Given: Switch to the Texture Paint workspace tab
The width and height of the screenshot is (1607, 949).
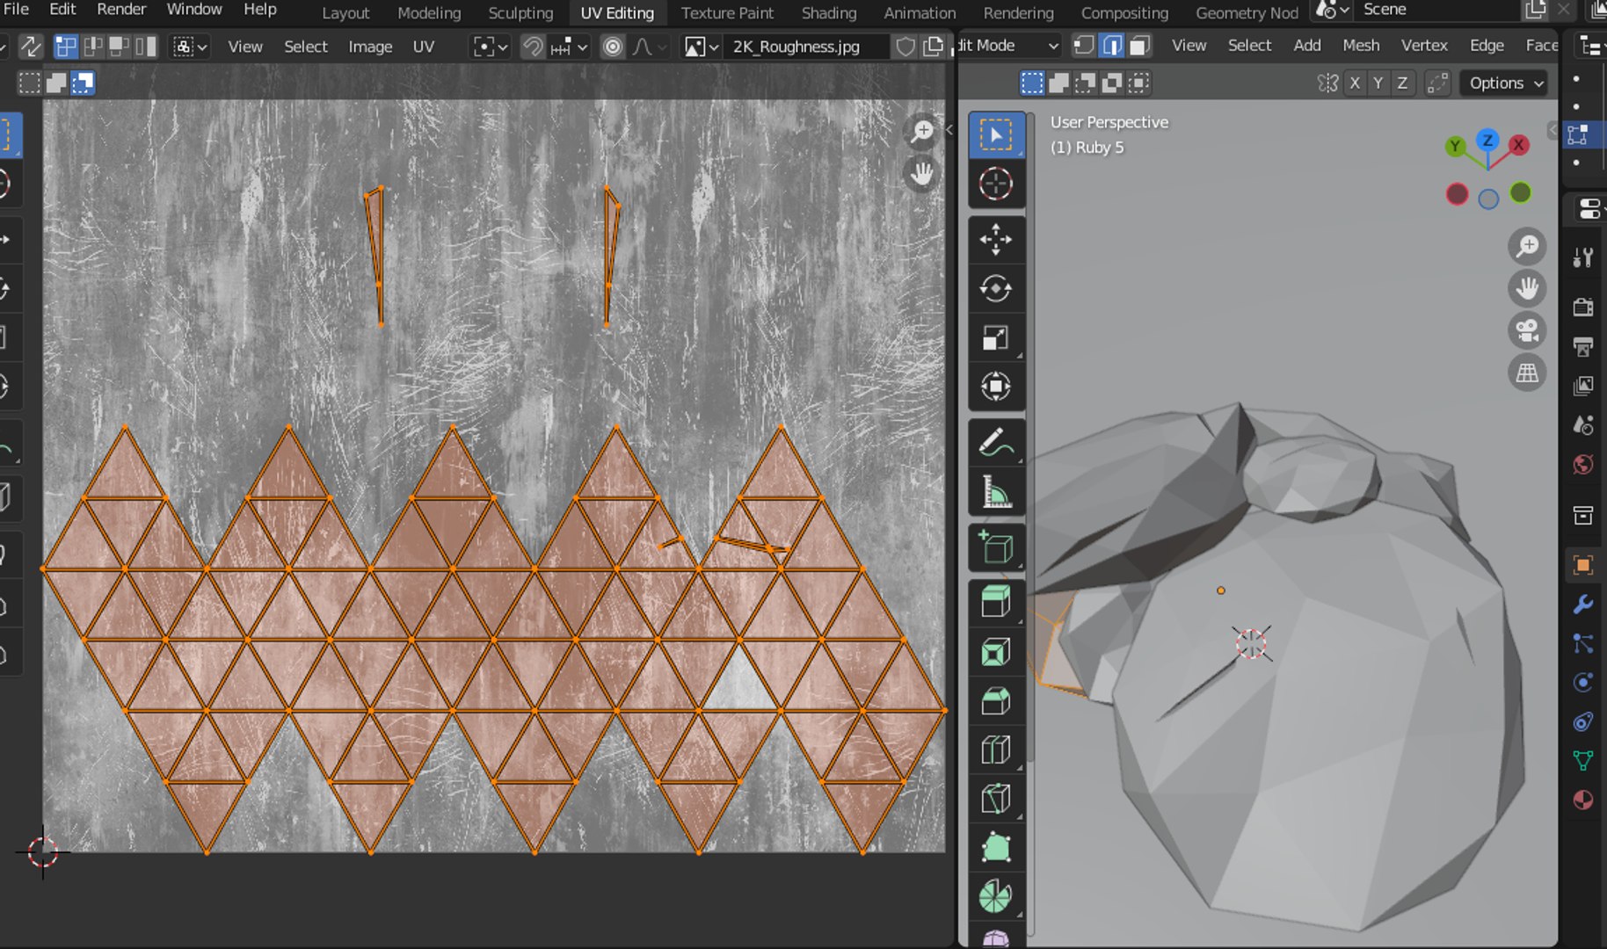Looking at the screenshot, I should [727, 13].
